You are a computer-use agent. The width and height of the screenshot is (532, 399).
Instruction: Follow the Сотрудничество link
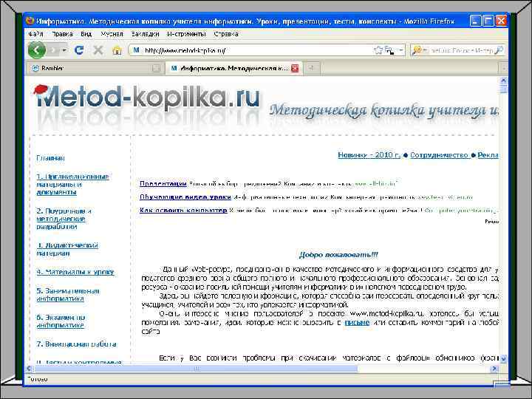[439, 155]
